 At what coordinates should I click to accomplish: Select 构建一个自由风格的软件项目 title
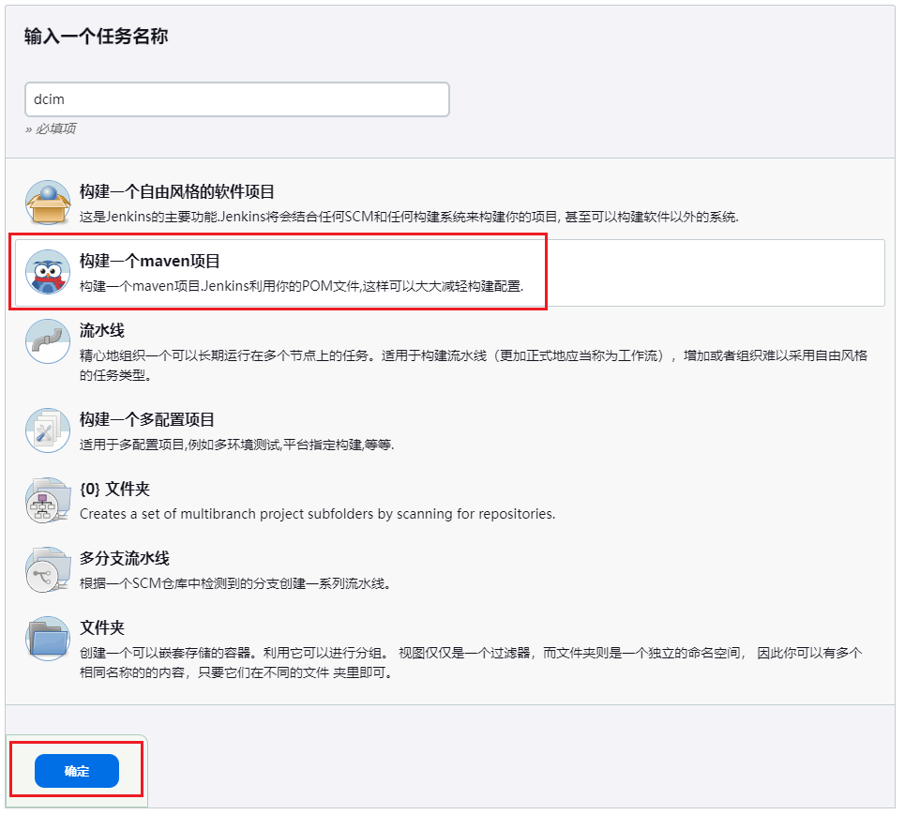[176, 191]
